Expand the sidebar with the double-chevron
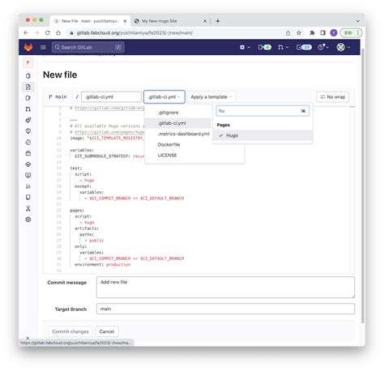 [x=28, y=338]
